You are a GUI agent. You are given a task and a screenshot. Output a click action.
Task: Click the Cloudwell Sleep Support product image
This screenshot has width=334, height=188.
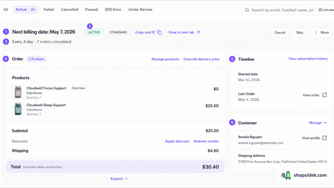coord(18,109)
